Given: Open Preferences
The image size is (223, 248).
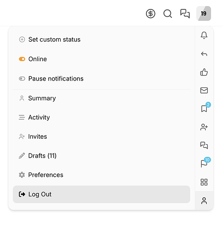Looking at the screenshot, I should tap(101, 175).
